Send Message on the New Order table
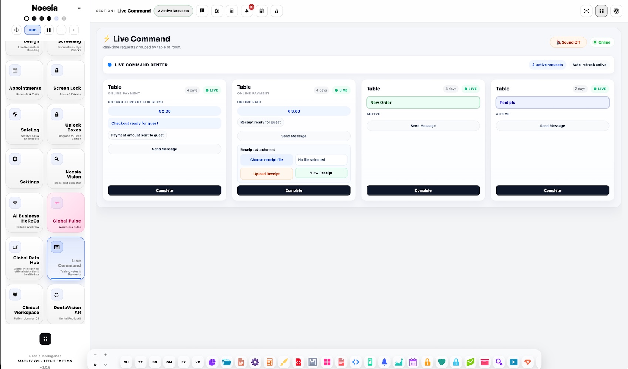Screen dimensions: 628x369 [423, 126]
